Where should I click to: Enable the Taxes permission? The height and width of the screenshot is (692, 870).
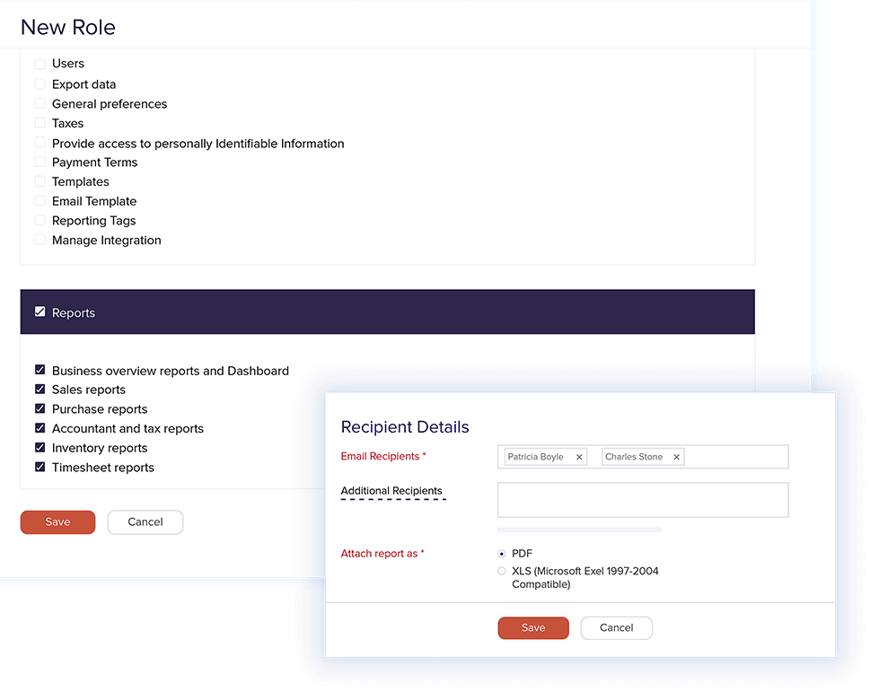pos(40,123)
